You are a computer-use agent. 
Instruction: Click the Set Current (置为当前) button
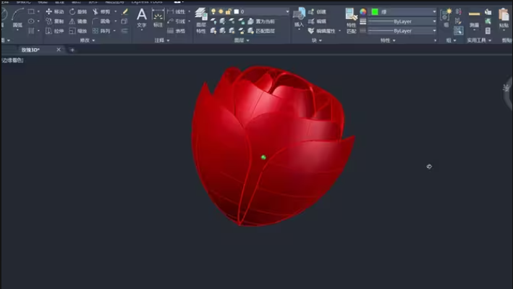pyautogui.click(x=261, y=21)
